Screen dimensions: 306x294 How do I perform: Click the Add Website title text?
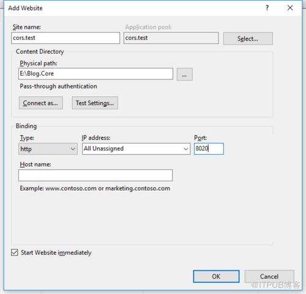coord(25,8)
